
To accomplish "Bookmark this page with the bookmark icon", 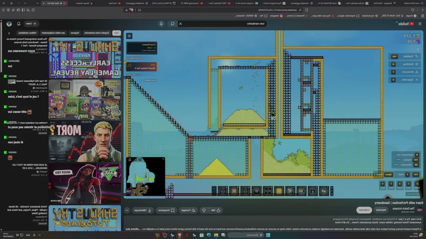I will coord(307,10).
